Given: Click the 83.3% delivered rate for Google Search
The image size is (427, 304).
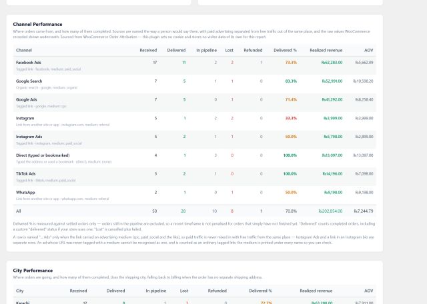Looking at the screenshot, I should [291, 81].
